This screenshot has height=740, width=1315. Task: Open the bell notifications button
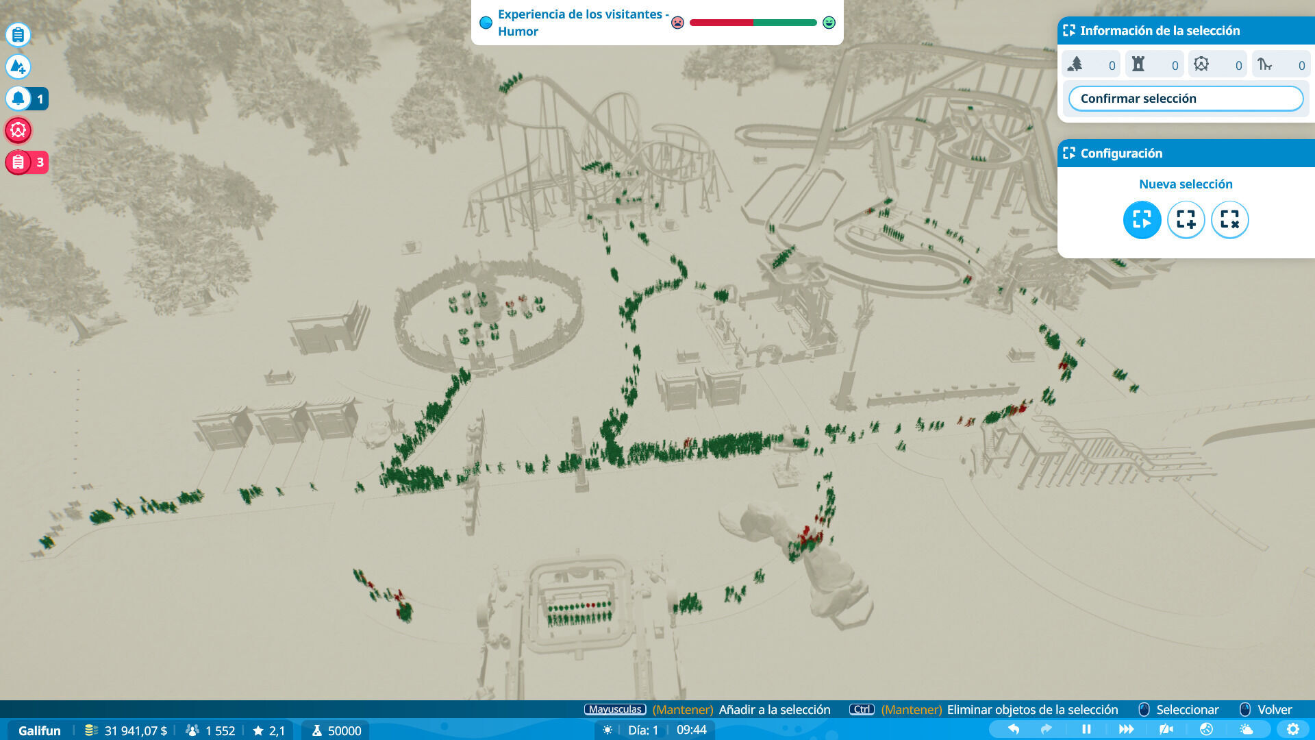[18, 99]
